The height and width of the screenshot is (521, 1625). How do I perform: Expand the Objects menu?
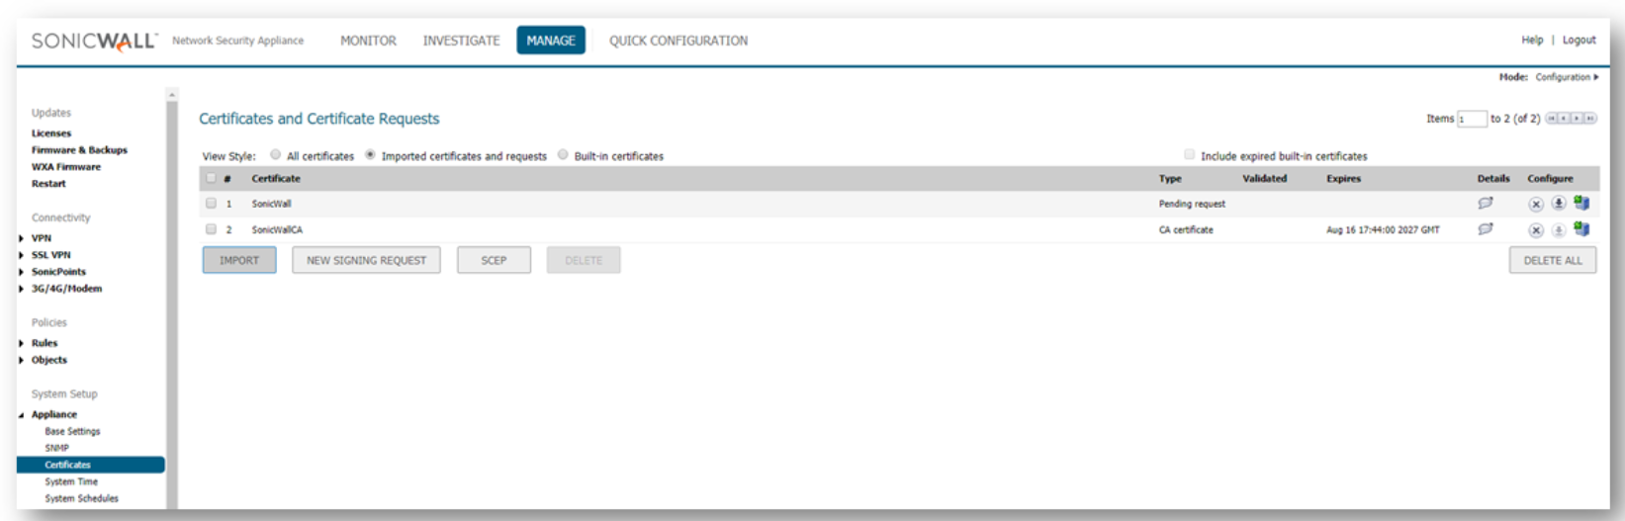[x=22, y=360]
